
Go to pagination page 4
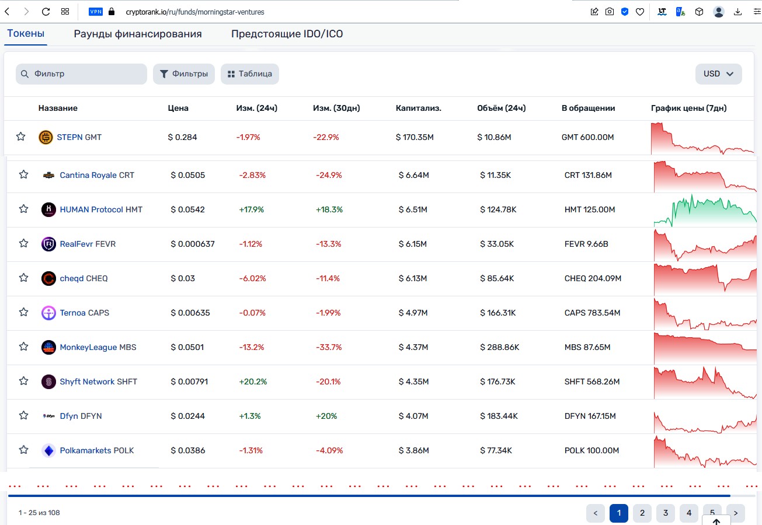pos(689,513)
